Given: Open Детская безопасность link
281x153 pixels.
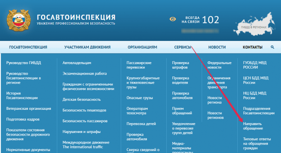Looking at the screenshot, I should point(82,99).
